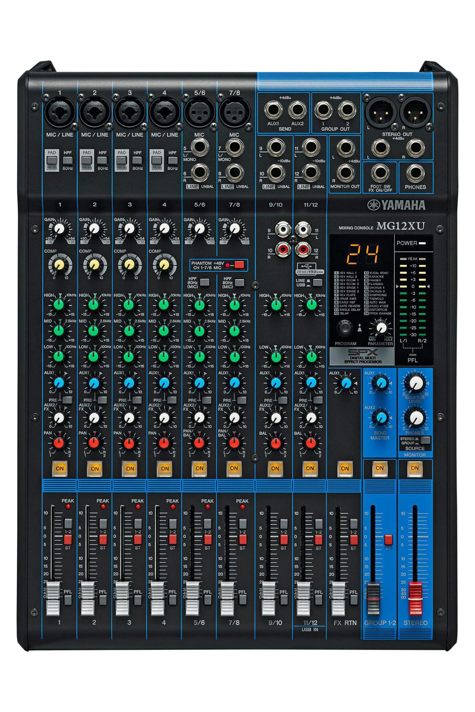
Task: Click the red PAN knob on channel 2
Action: pos(95,443)
